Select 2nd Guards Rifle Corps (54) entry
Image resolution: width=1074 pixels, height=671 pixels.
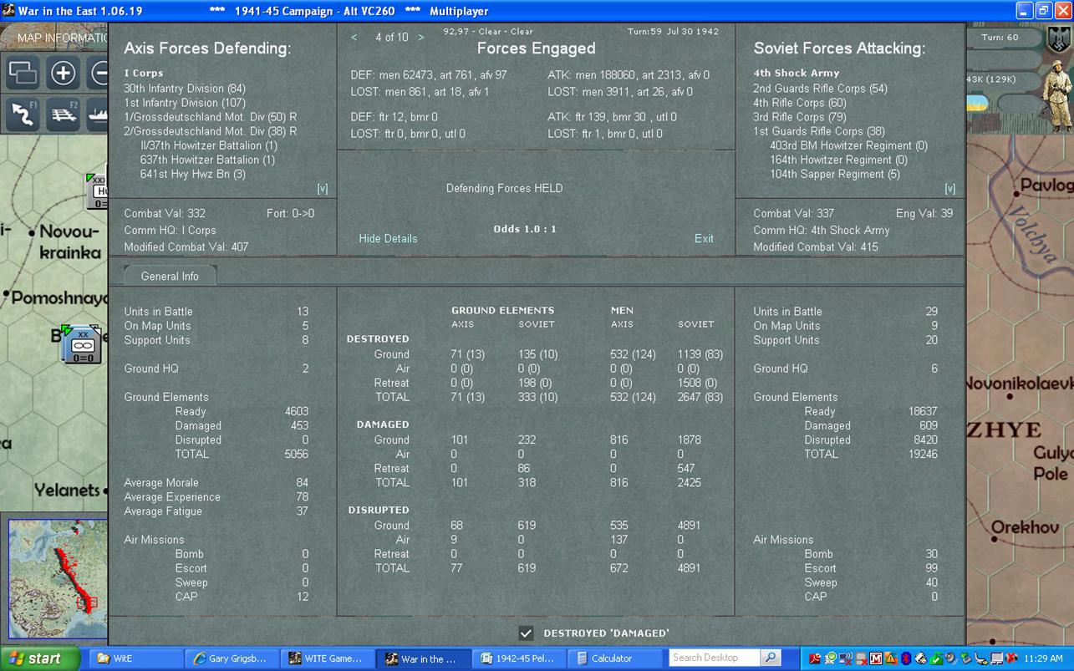click(x=820, y=89)
